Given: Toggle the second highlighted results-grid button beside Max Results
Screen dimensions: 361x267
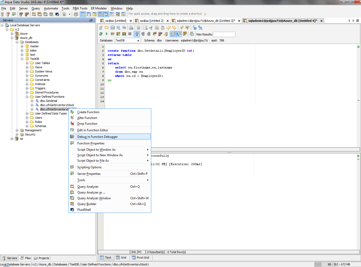Looking at the screenshot, I should [x=179, y=34].
